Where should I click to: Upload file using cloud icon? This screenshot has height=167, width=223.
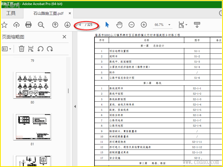[16, 25]
